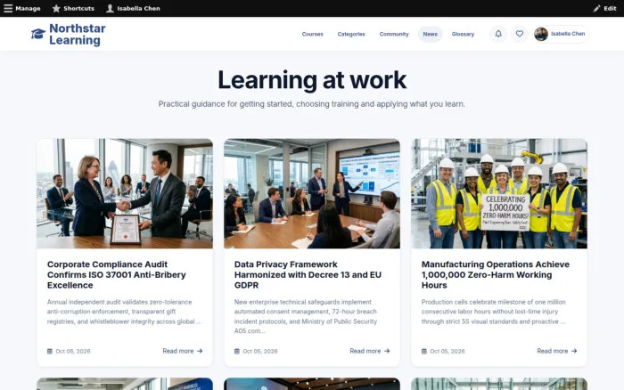Click the Oct 05, 2026 date on Manufacturing Operations card
This screenshot has width=624, height=390.
[447, 352]
